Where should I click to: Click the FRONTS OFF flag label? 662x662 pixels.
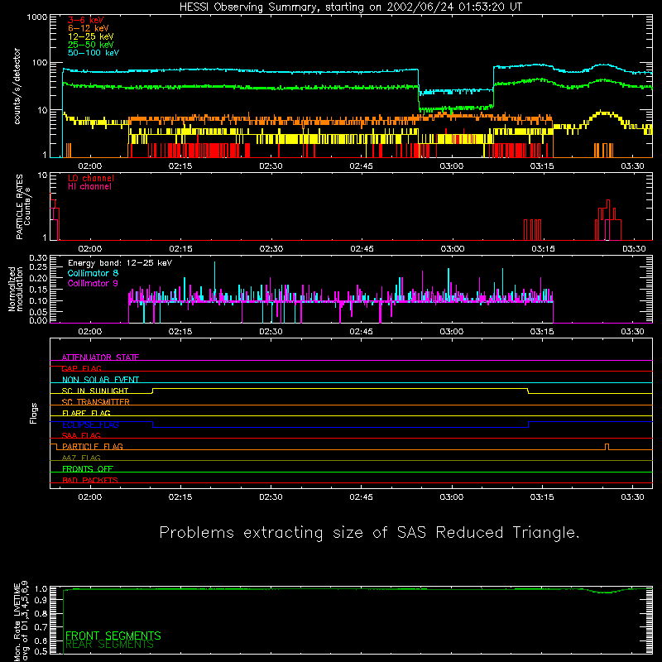pyautogui.click(x=88, y=468)
